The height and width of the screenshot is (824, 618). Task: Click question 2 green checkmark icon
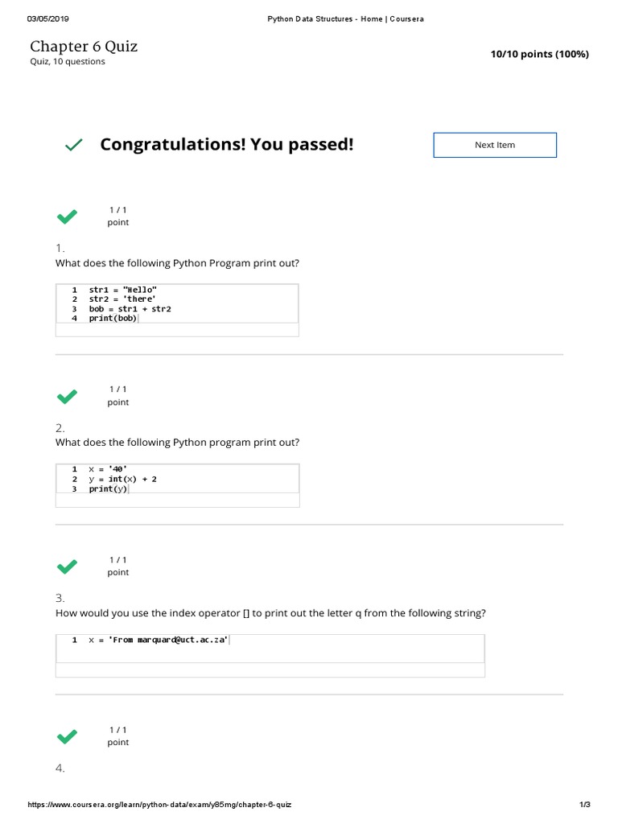67,396
